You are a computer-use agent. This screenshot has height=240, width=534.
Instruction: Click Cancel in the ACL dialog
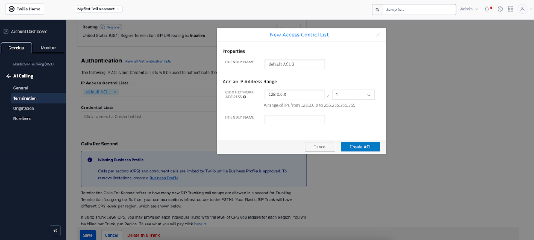[x=320, y=147]
